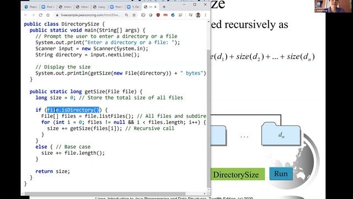Close the active browser tab
The image size is (353, 199).
pyautogui.click(x=156, y=7)
